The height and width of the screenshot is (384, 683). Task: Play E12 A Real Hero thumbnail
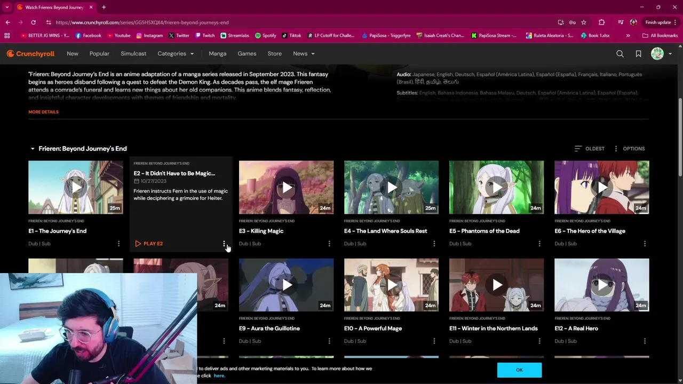[602, 285]
